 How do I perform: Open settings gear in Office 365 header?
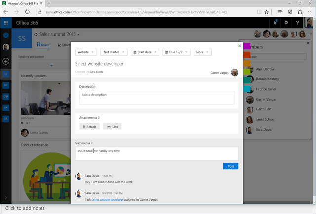(286, 23)
